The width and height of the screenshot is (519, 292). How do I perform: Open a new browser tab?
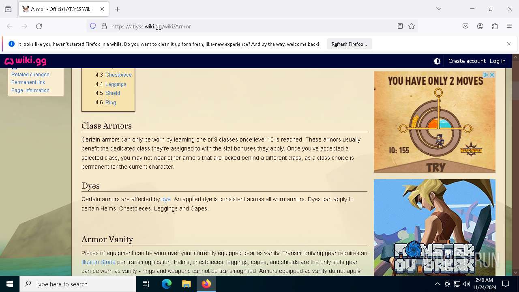click(118, 9)
